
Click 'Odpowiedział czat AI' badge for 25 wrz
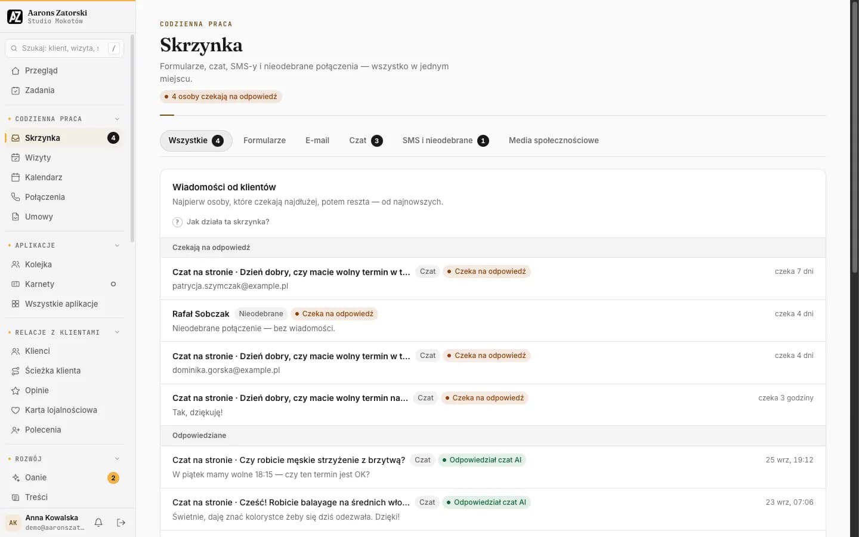pyautogui.click(x=482, y=460)
